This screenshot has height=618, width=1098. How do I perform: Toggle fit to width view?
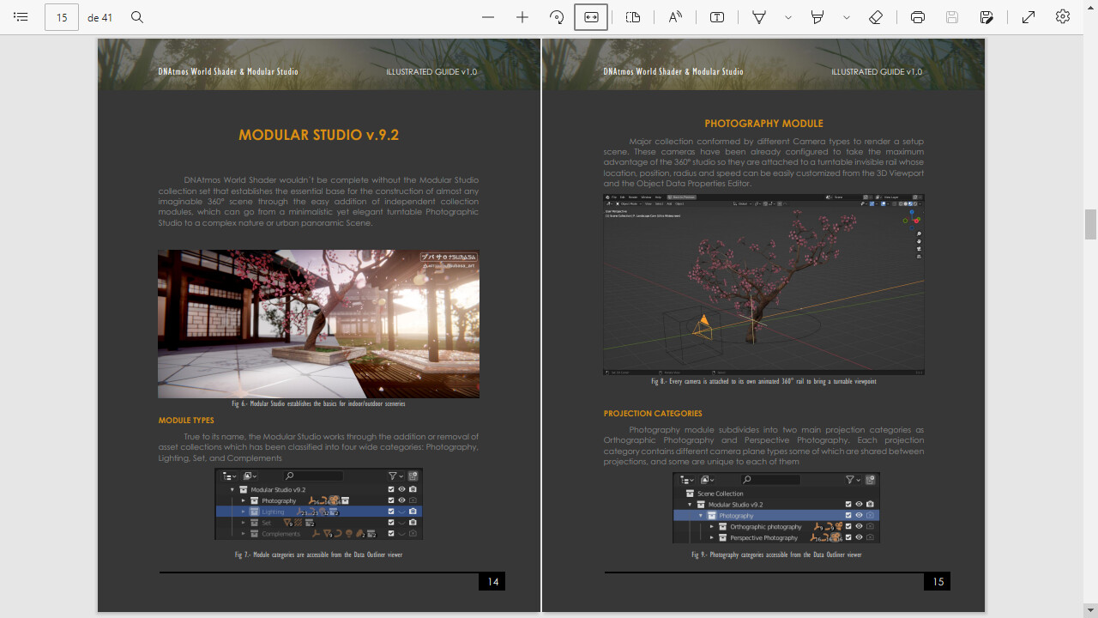[590, 17]
